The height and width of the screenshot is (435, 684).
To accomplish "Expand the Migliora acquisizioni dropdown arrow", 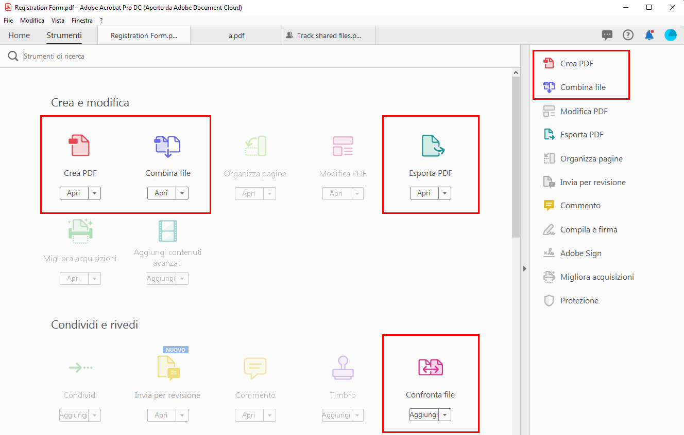I will pos(94,278).
